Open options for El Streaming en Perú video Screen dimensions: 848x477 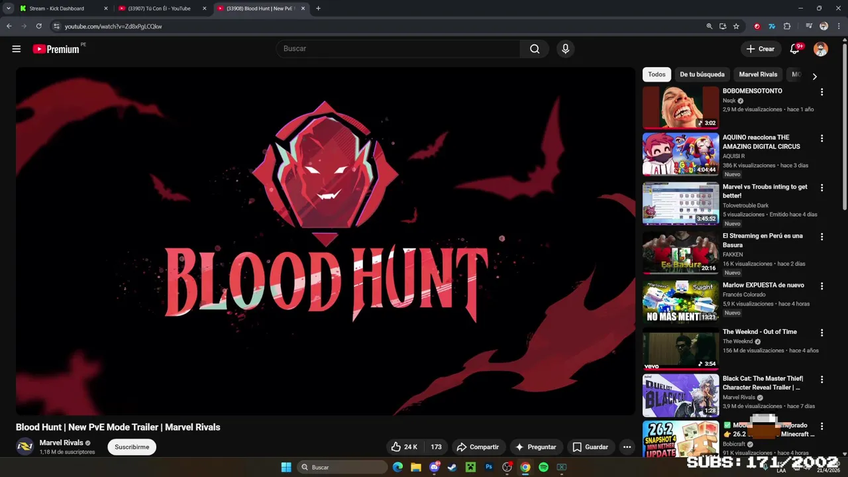point(821,237)
